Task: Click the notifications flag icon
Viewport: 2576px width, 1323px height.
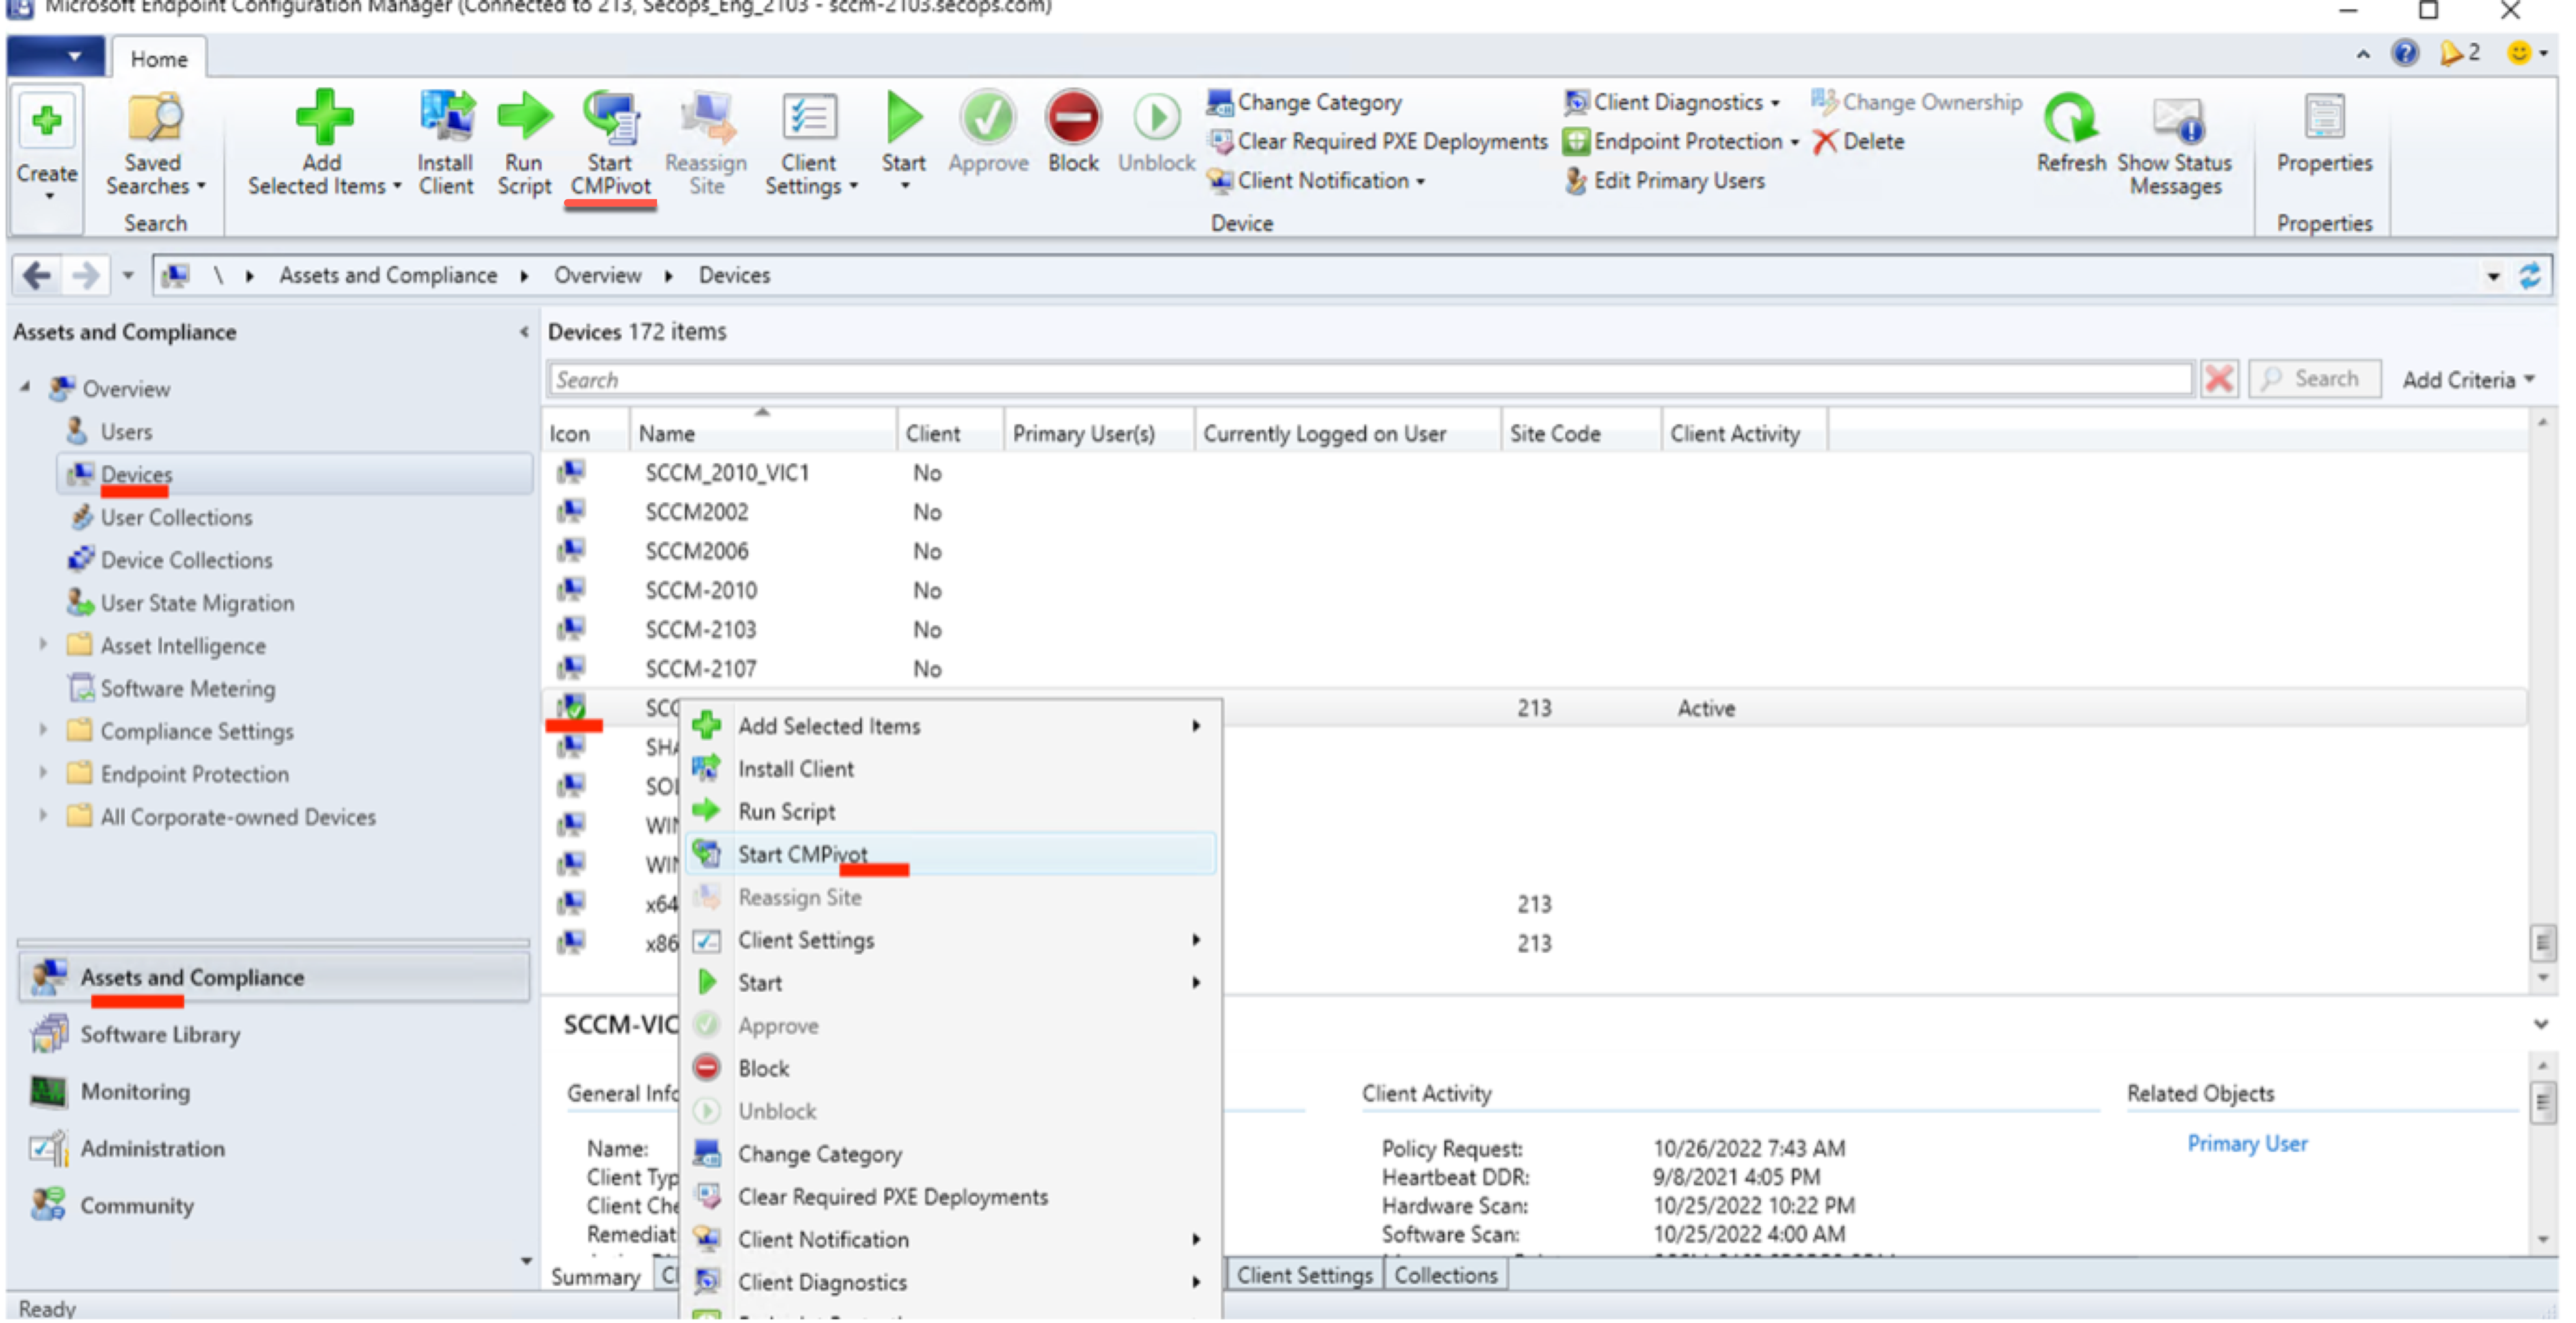Action: [x=2452, y=52]
